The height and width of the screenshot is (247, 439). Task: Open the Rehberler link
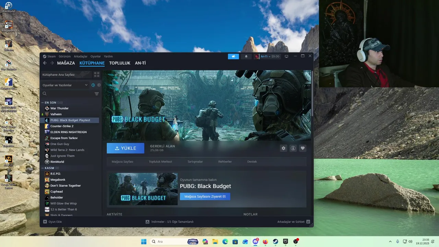225,162
